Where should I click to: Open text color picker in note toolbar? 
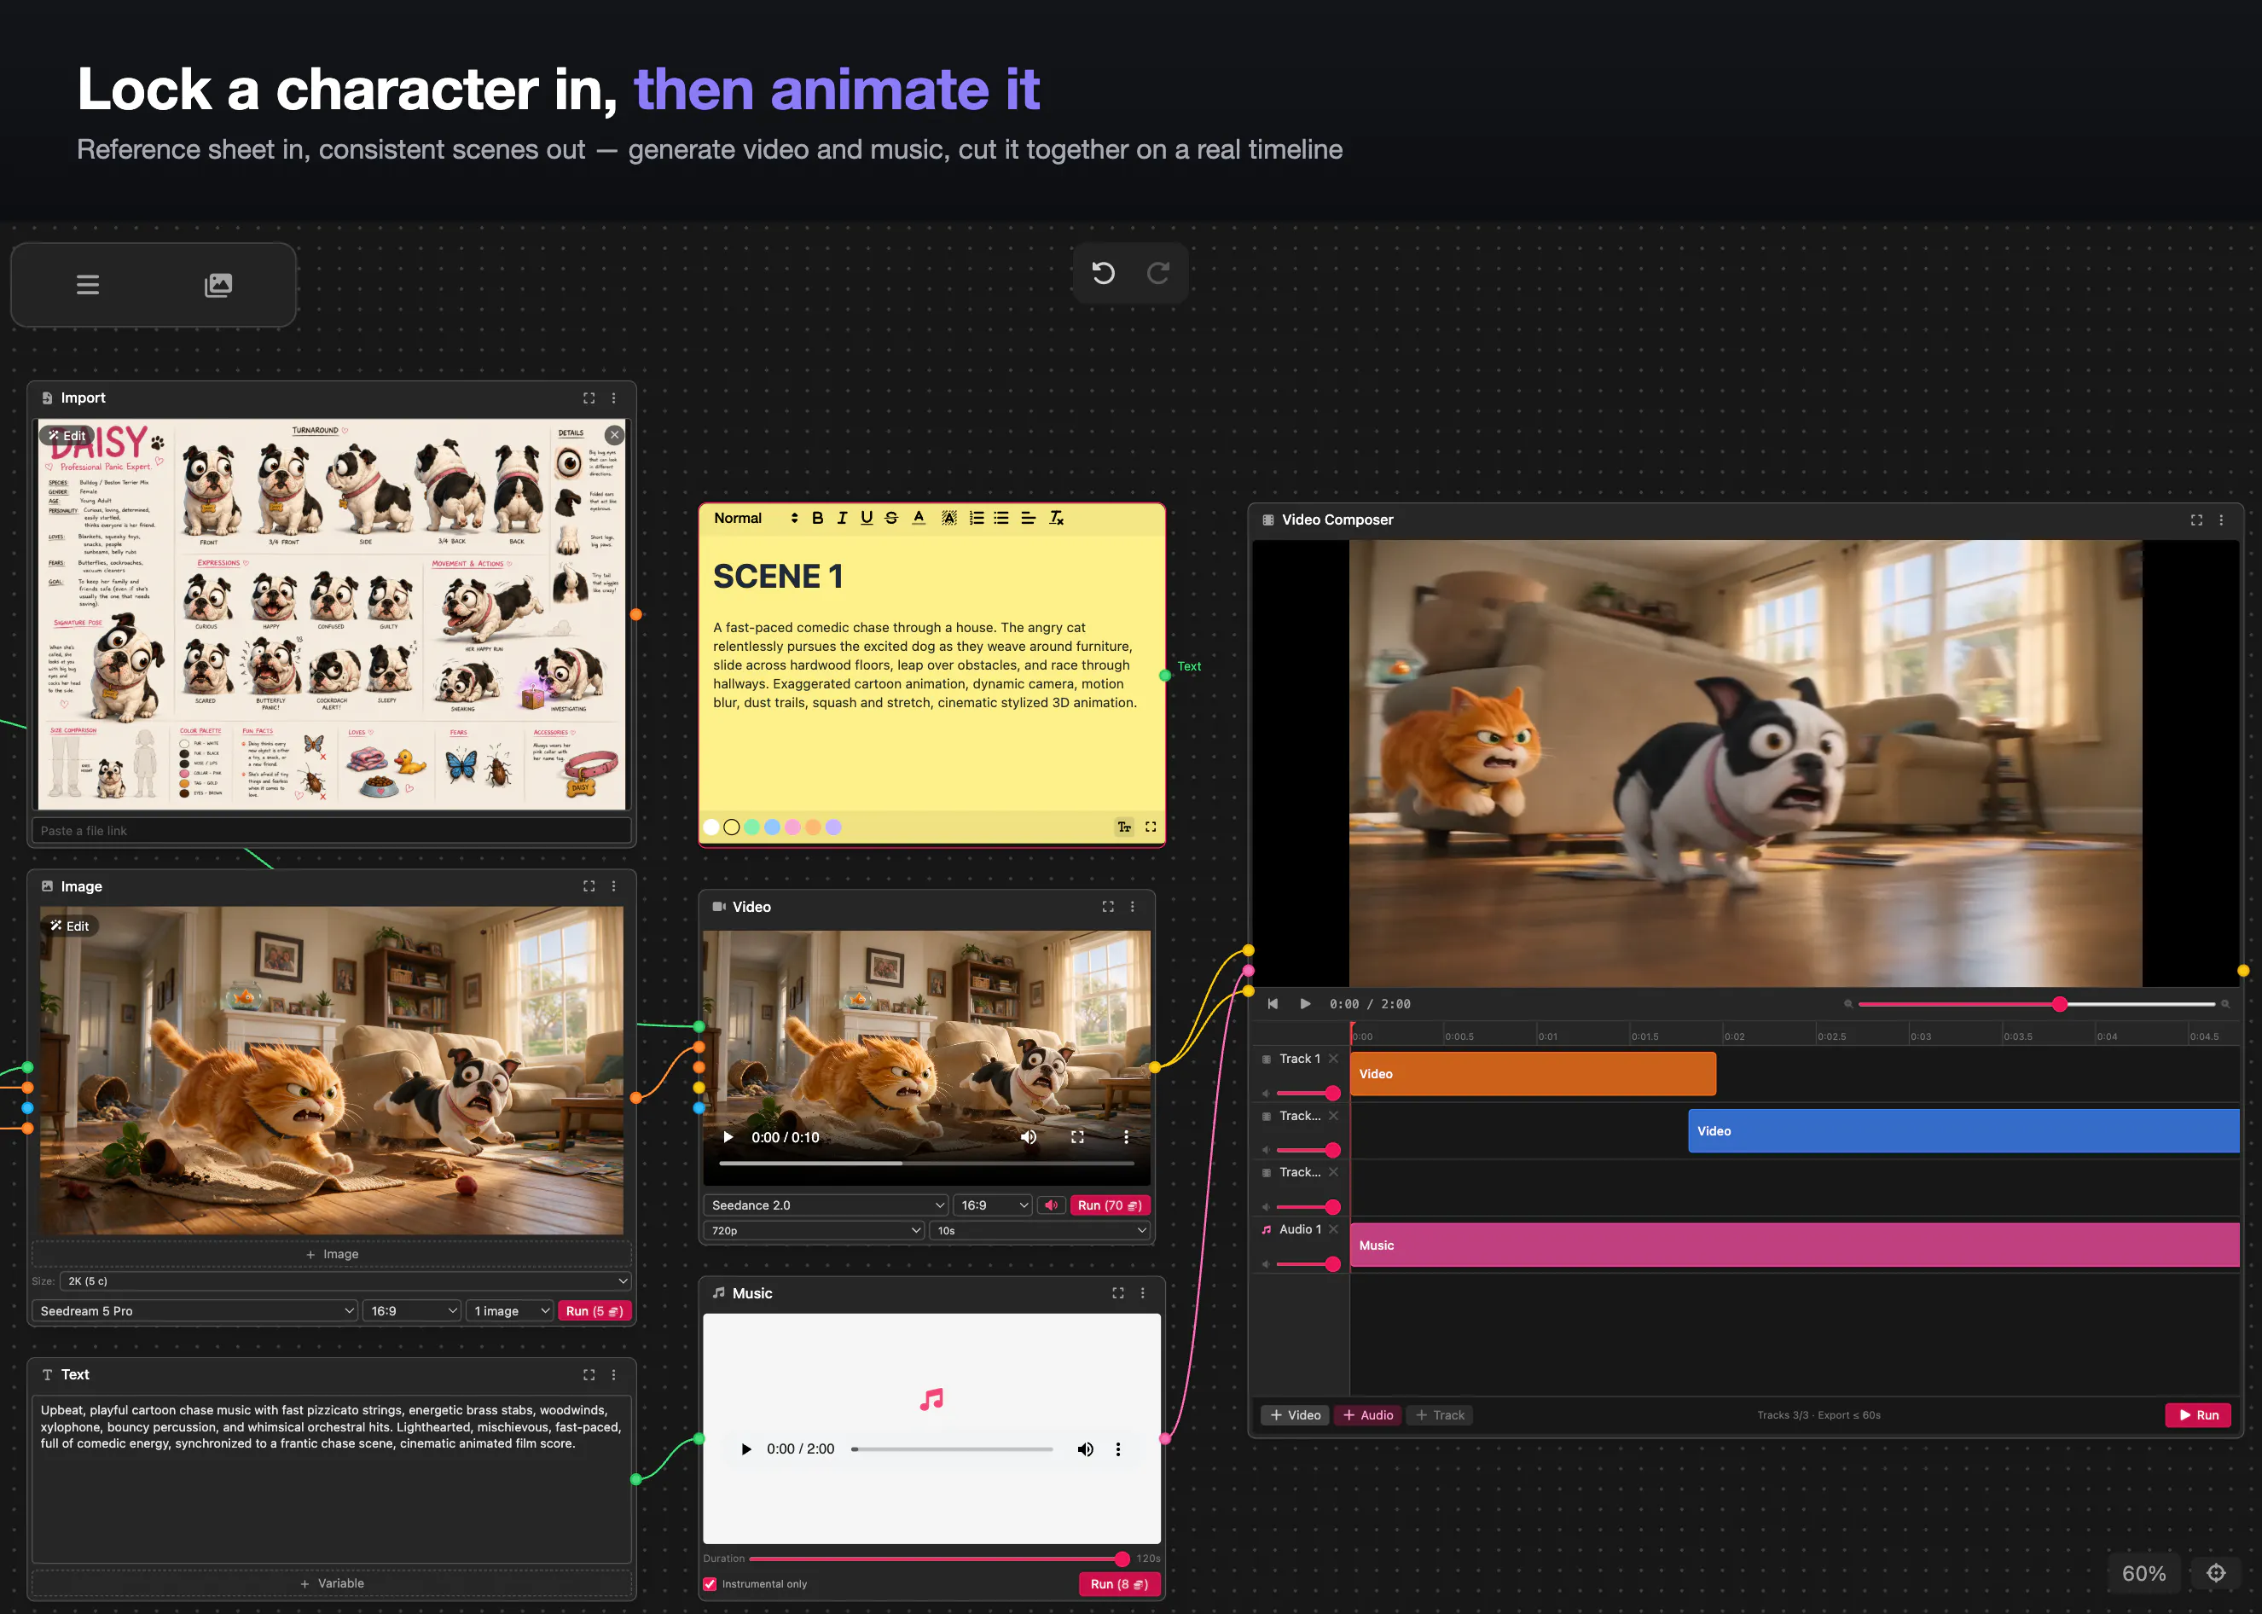pos(919,518)
